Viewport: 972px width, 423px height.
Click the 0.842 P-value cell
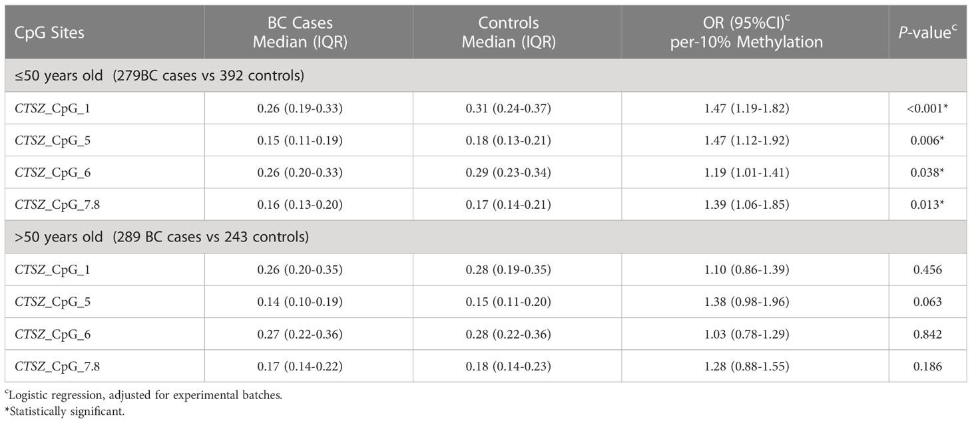click(x=927, y=334)
